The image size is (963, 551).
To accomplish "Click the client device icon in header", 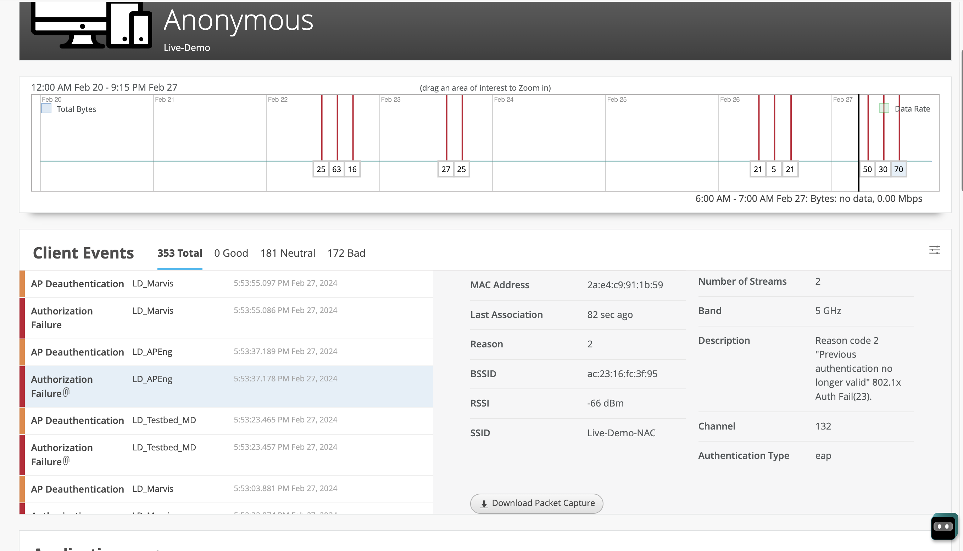I will (x=91, y=25).
